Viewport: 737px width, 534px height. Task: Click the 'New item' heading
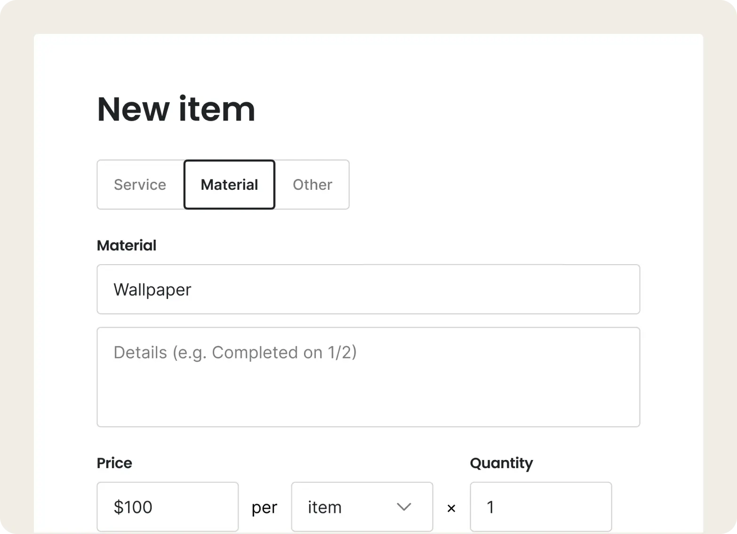coord(176,109)
